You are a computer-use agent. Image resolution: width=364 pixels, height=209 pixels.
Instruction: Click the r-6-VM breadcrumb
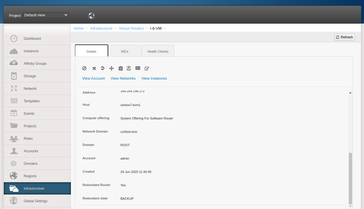156,28
